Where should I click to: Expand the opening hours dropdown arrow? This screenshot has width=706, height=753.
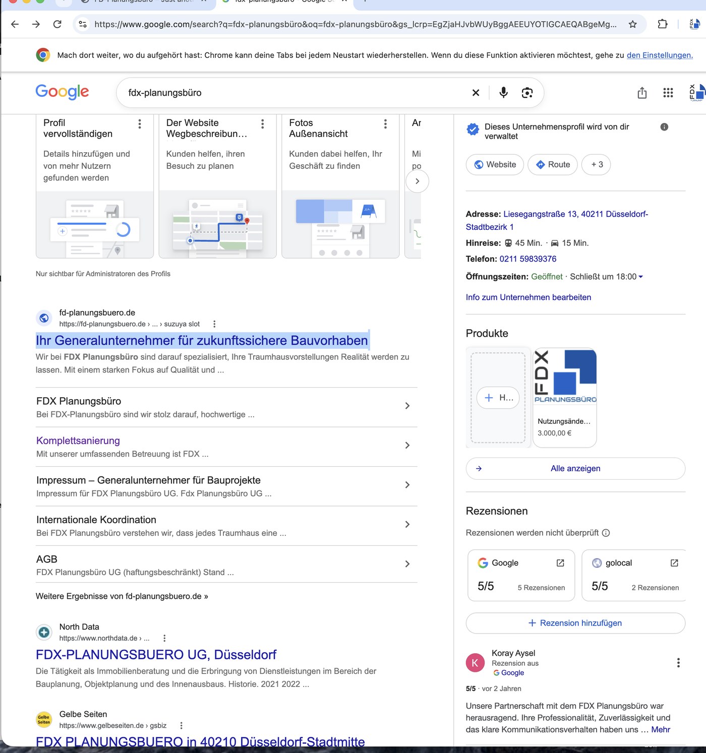640,277
